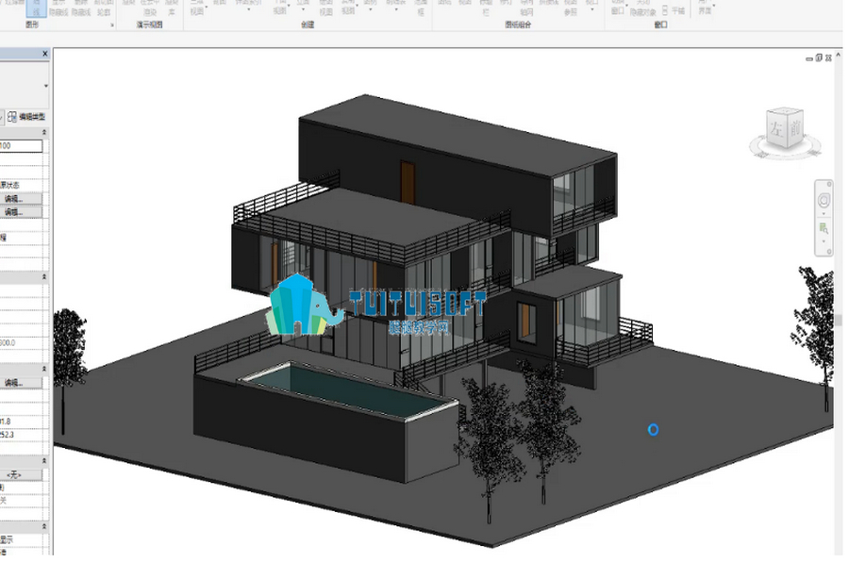Close the Properties panel with its X
849x579 pixels.
[45, 54]
